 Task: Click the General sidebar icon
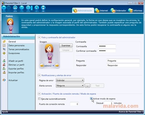click(4, 42)
